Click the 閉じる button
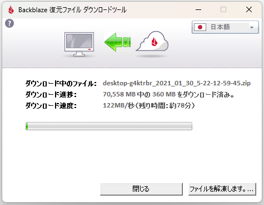 tap(141, 189)
